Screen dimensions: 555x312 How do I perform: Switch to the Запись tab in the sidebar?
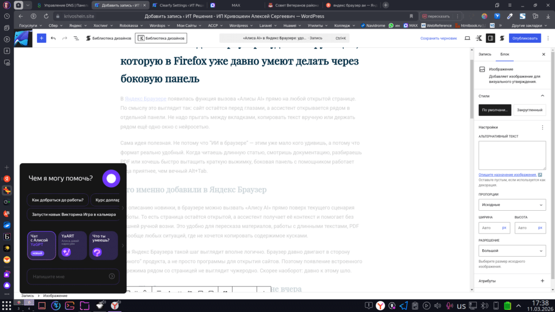[x=484, y=54]
